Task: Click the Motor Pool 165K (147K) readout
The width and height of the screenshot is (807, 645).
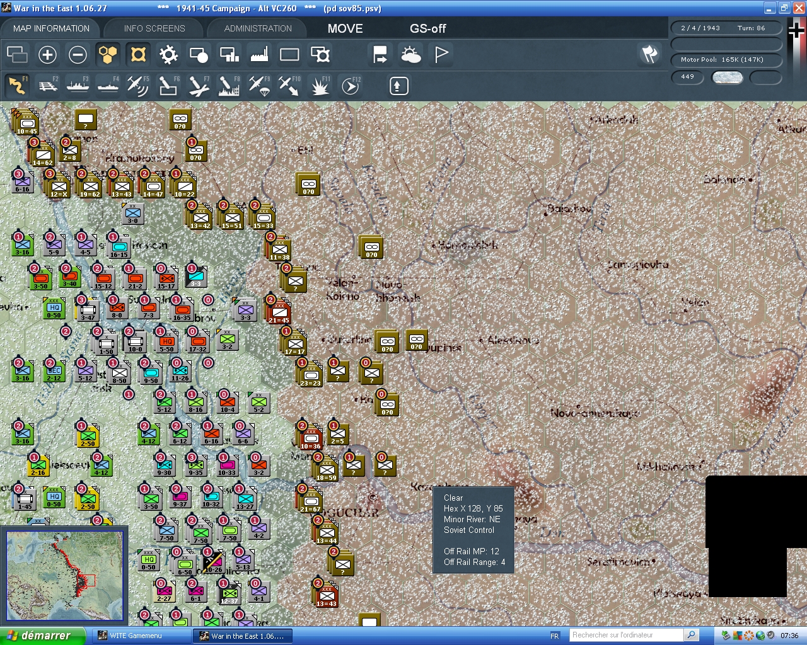Action: (726, 59)
